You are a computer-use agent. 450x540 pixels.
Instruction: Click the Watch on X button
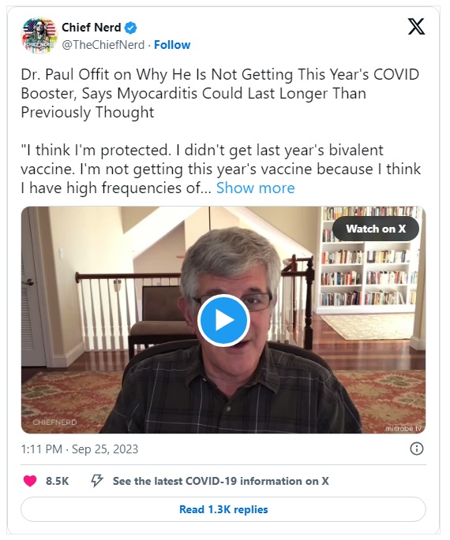[376, 229]
